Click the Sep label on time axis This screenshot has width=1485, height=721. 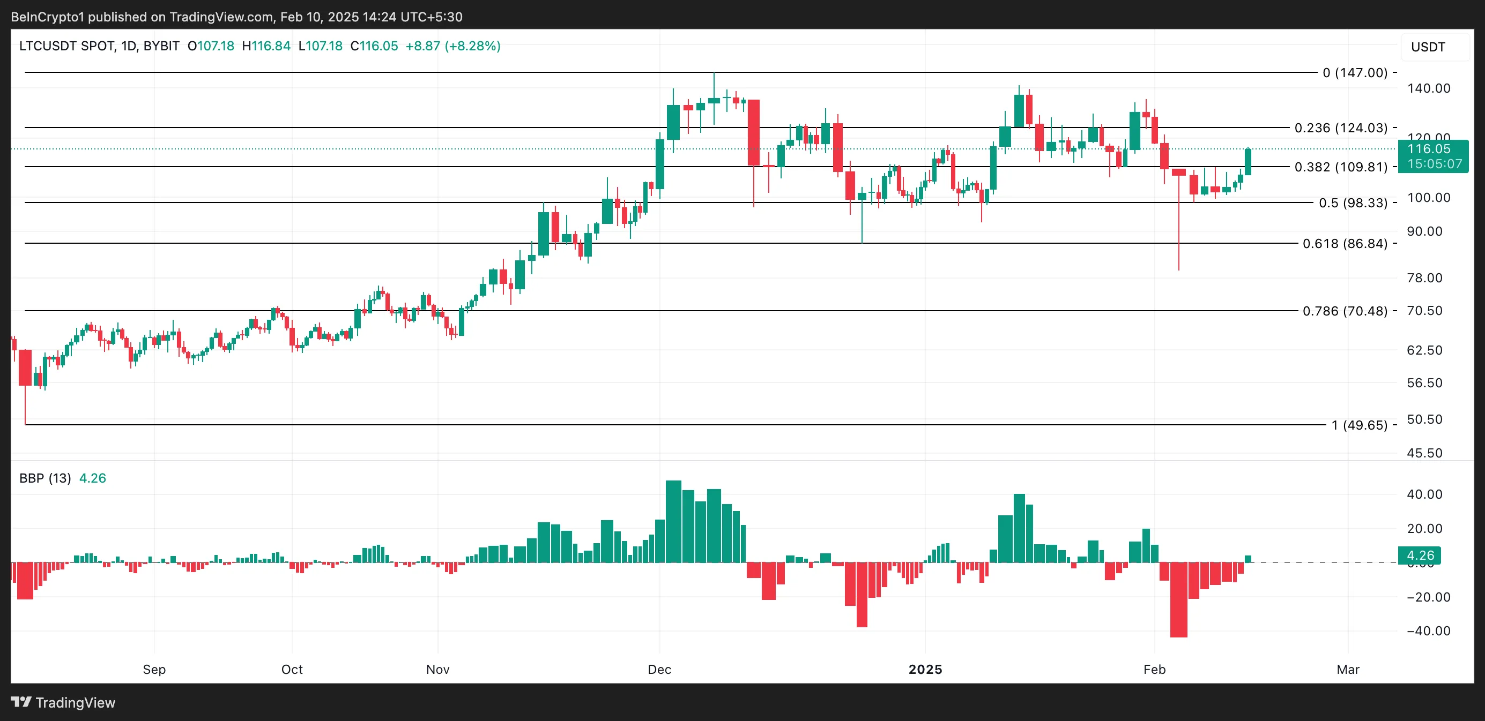click(154, 669)
